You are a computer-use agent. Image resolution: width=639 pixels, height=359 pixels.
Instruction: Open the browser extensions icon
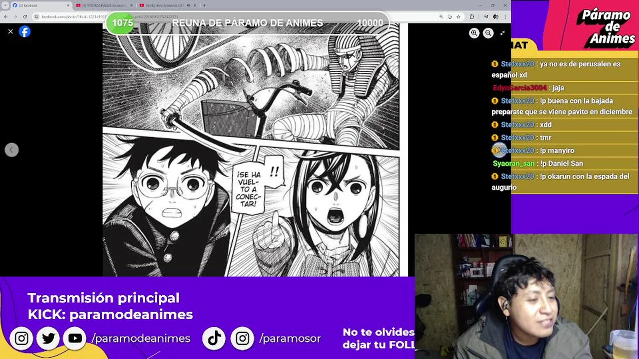[x=472, y=16]
